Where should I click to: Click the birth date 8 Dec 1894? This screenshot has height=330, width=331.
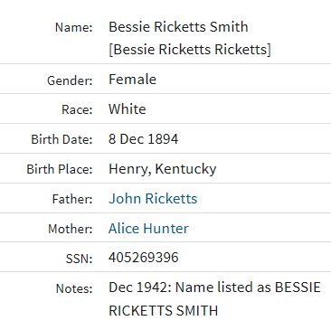point(143,139)
